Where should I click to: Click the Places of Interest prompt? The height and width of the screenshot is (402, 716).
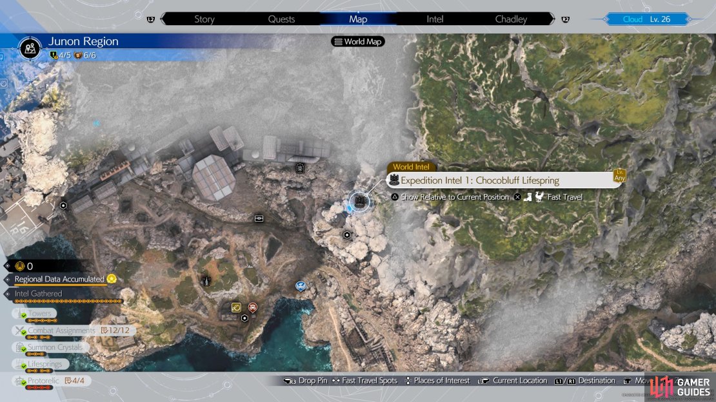tap(437, 381)
